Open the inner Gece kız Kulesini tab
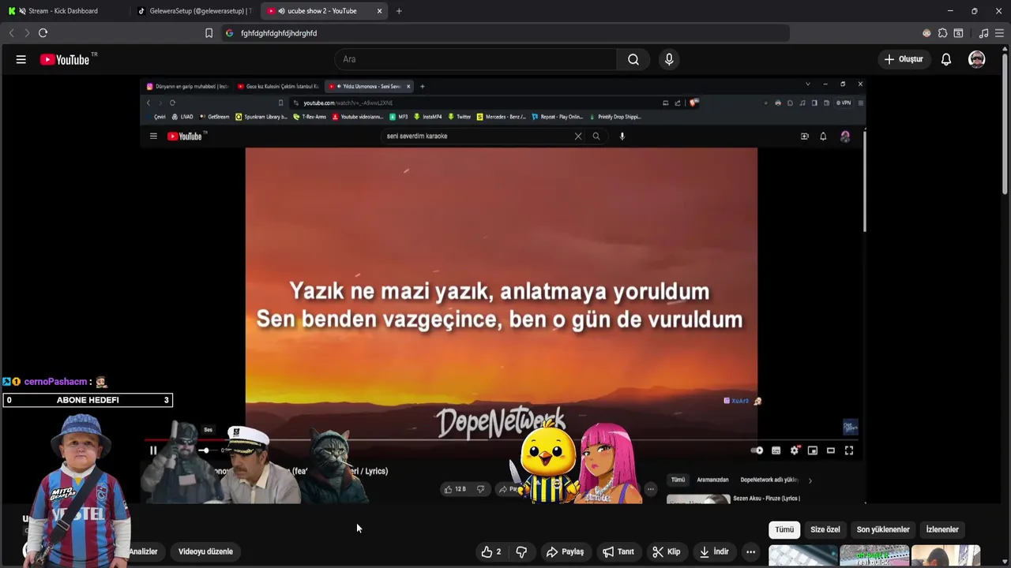Image resolution: width=1011 pixels, height=568 pixels. tap(278, 86)
